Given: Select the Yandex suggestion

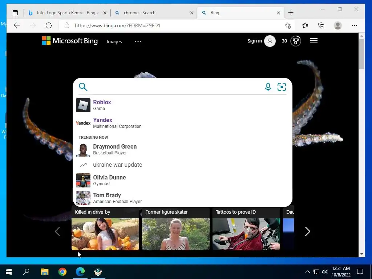Looking at the screenshot, I should click(x=182, y=123).
